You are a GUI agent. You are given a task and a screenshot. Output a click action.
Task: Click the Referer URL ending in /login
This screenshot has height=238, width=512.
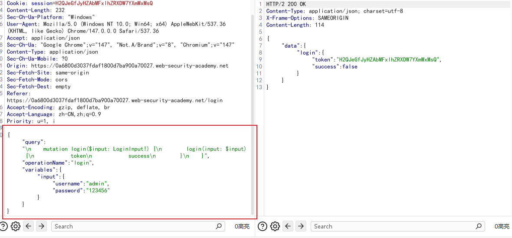[x=115, y=101]
